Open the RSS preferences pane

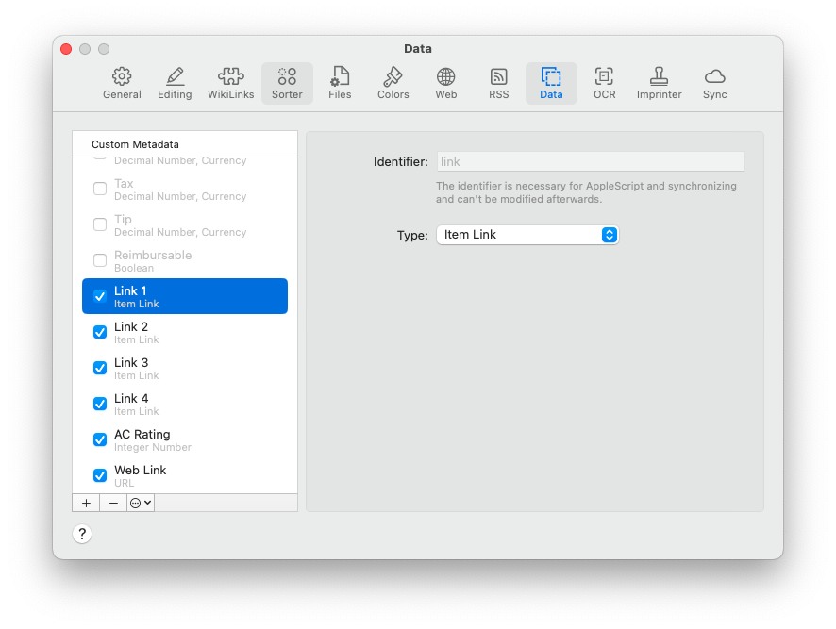[x=498, y=84]
